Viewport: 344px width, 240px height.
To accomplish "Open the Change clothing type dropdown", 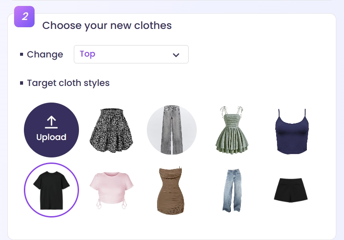I will click(x=131, y=54).
